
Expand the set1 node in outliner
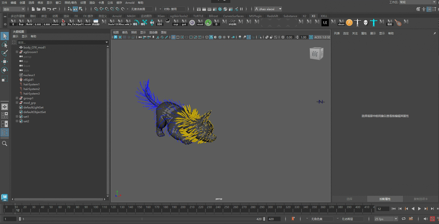pos(17,116)
